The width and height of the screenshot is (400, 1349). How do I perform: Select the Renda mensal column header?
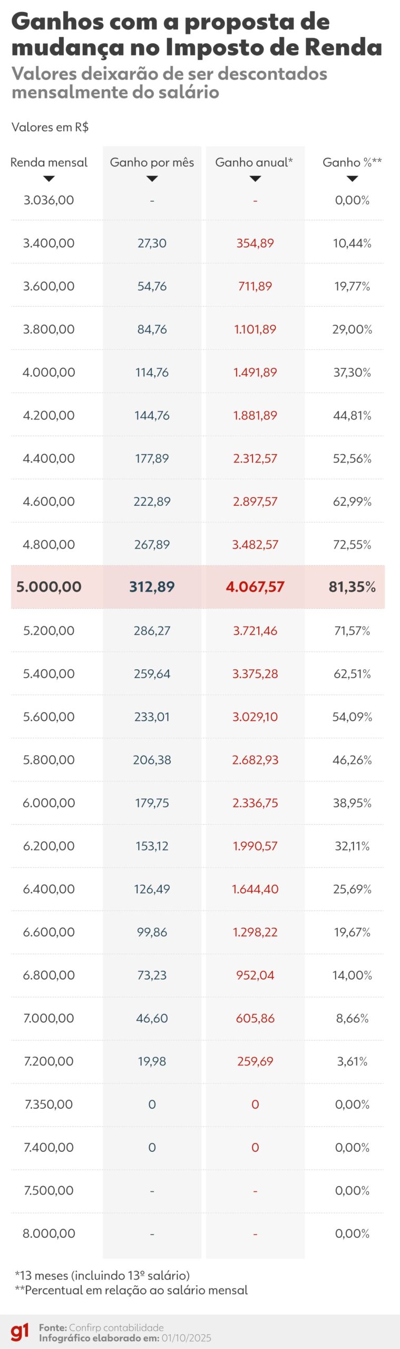click(x=49, y=162)
